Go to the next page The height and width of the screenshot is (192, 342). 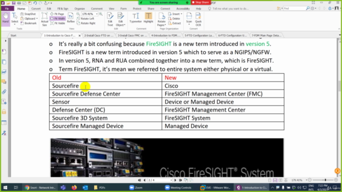[x=175, y=180]
